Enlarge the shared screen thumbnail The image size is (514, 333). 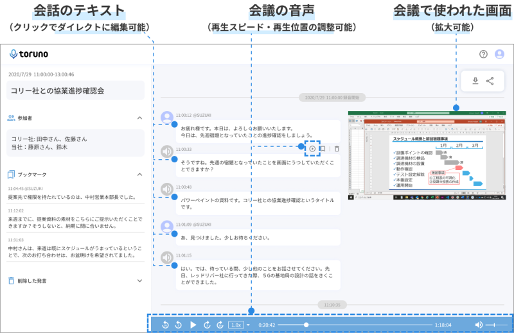pyautogui.click(x=427, y=155)
